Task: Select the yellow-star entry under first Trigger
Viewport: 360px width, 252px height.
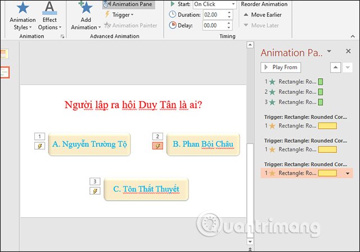Action: pos(300,126)
